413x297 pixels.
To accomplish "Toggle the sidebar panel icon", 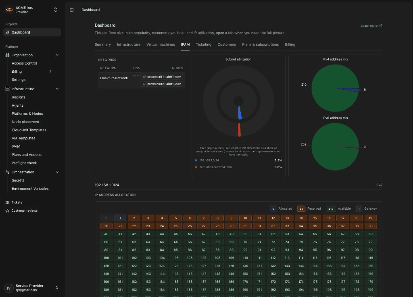I will pos(72,10).
